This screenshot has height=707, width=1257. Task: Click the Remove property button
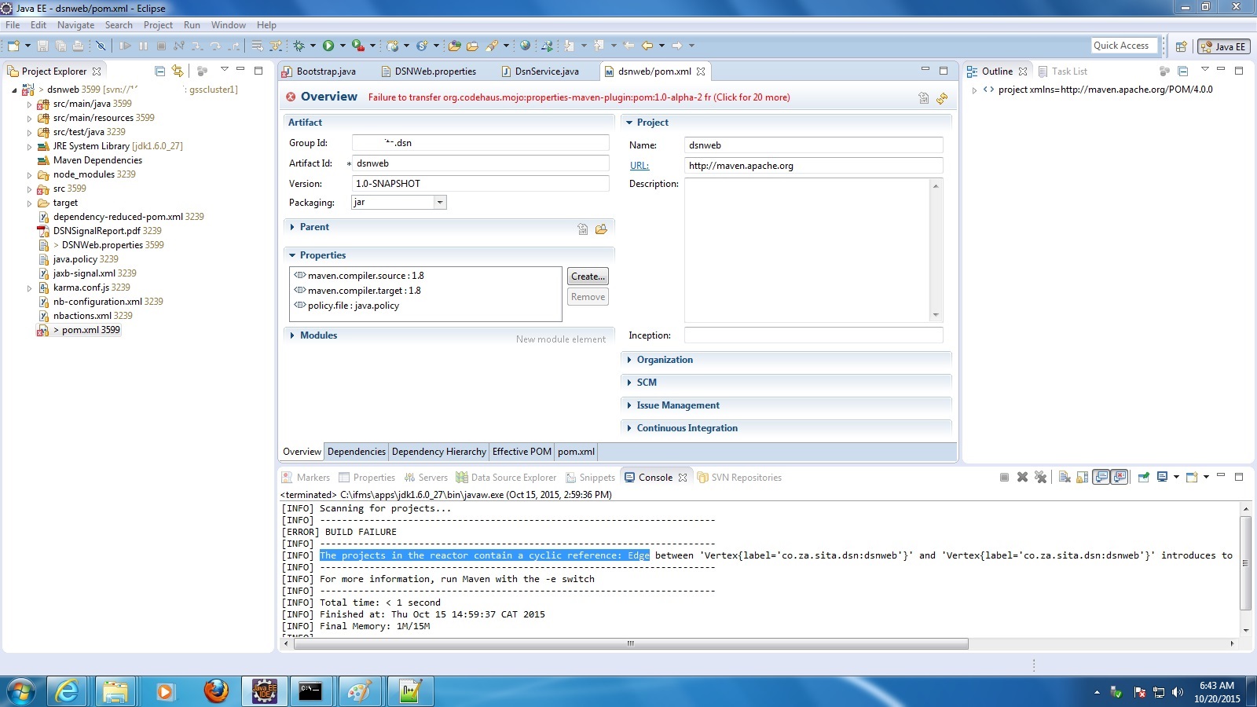click(x=588, y=297)
